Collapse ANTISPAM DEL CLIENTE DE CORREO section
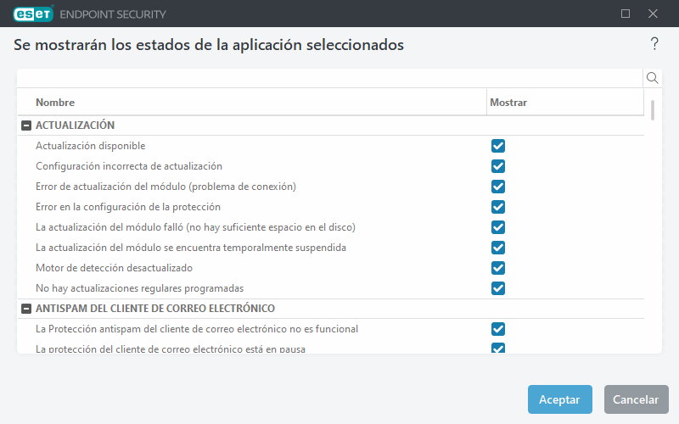The height and width of the screenshot is (424, 679). (x=26, y=309)
